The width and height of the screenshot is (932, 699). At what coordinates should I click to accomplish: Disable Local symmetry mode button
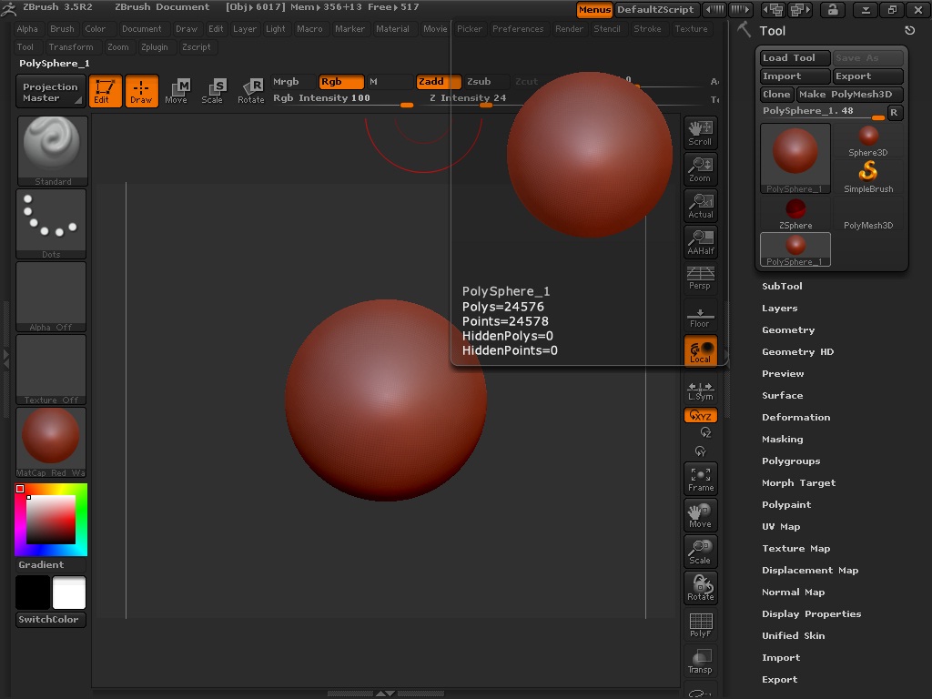700,351
